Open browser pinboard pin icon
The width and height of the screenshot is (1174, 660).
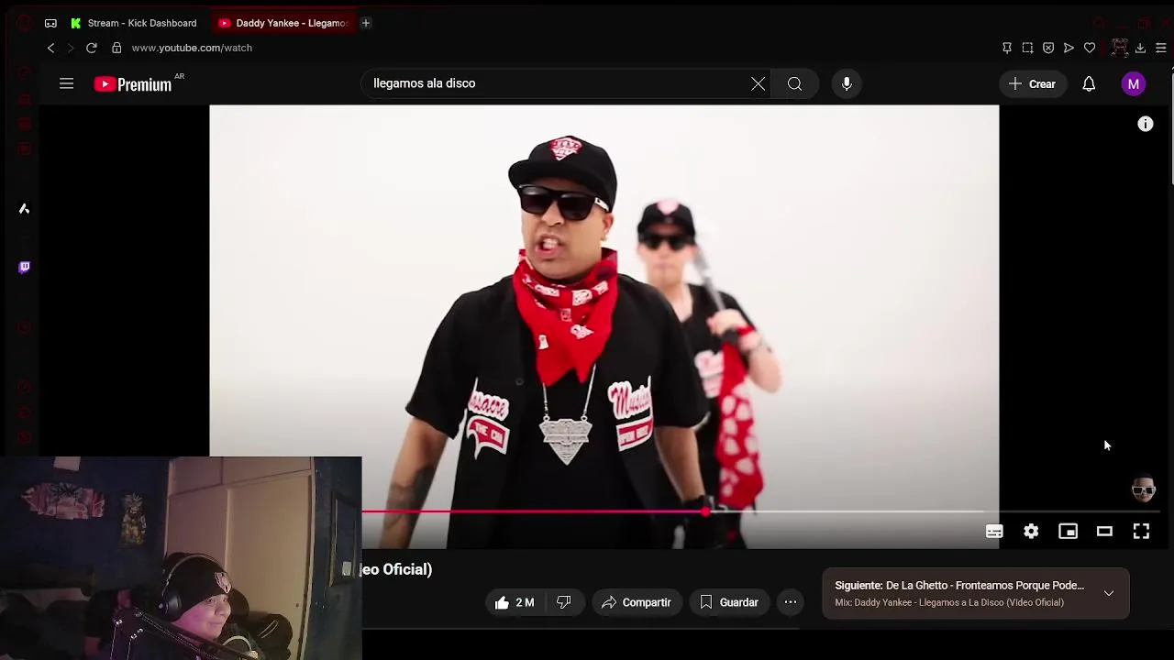[x=1007, y=48]
